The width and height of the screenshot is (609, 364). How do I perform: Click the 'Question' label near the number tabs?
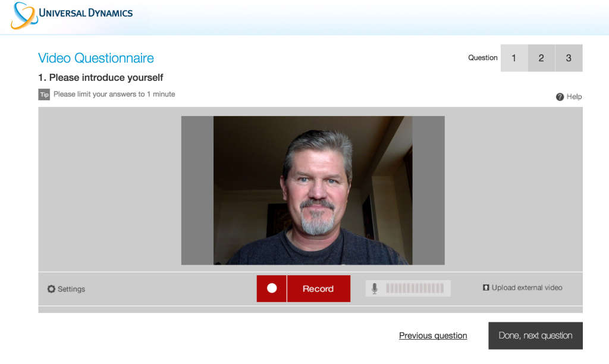(x=483, y=58)
